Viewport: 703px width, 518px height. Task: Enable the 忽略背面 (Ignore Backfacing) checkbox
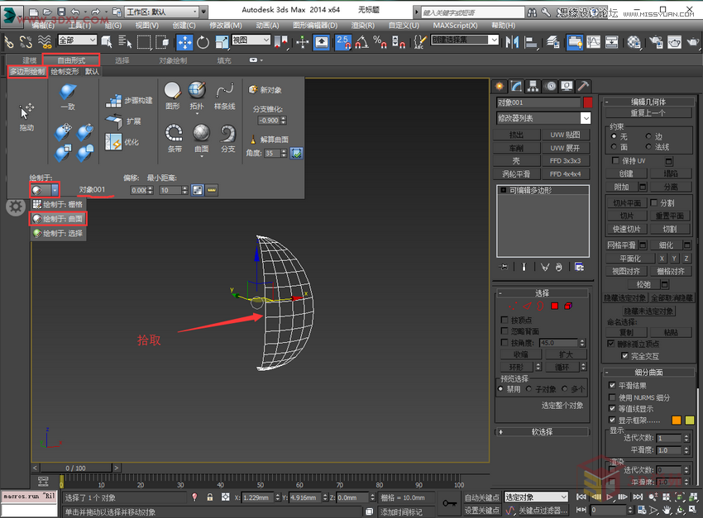505,331
